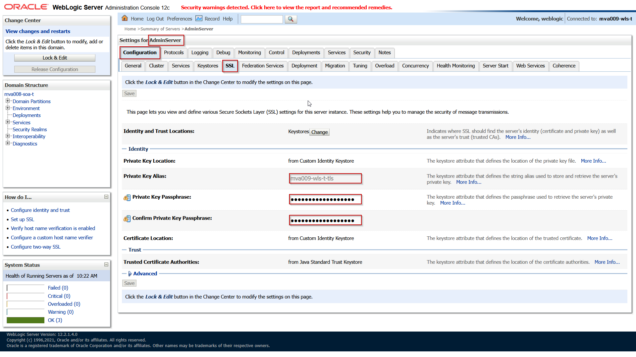Click the Private Key Alias field
The image size is (636, 357).
coord(325,178)
